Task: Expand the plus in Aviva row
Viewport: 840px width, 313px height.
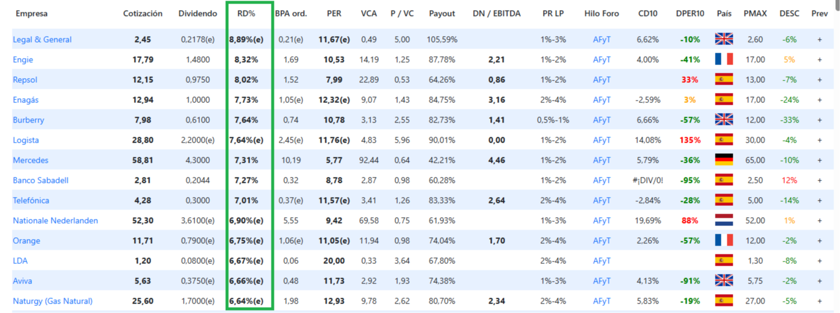Action: pos(820,281)
